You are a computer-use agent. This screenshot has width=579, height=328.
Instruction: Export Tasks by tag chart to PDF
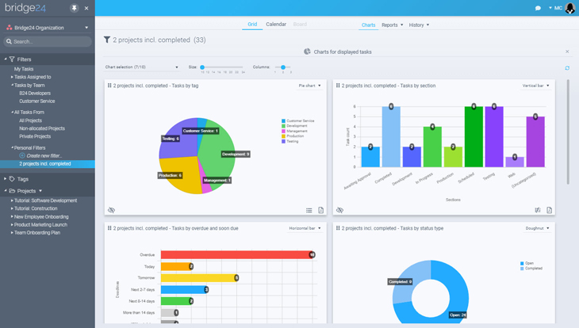(321, 210)
